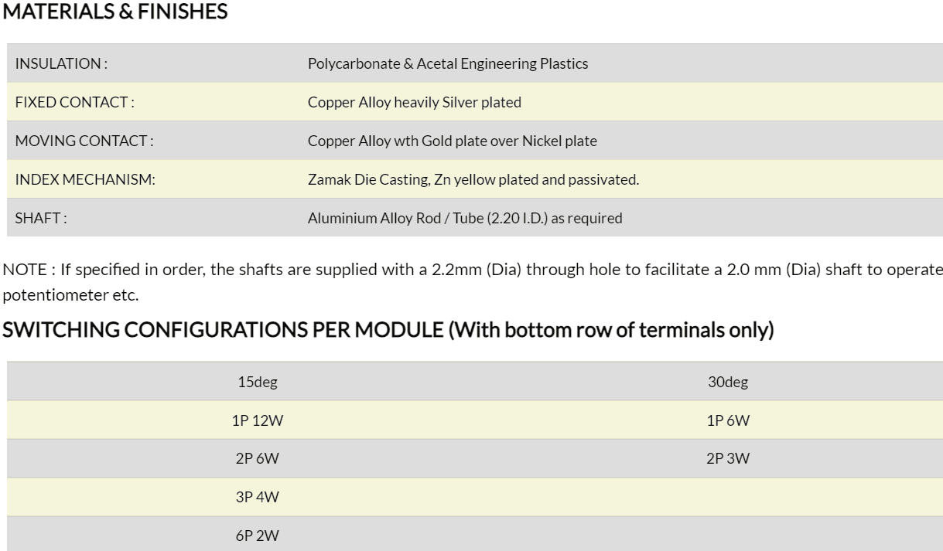Select the 15deg column header

click(258, 382)
